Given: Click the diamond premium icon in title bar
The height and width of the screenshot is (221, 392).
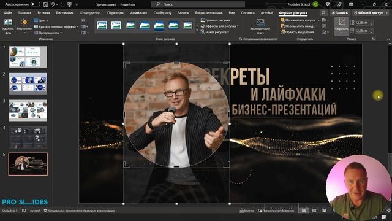Looking at the screenshot, I should 328,4.
